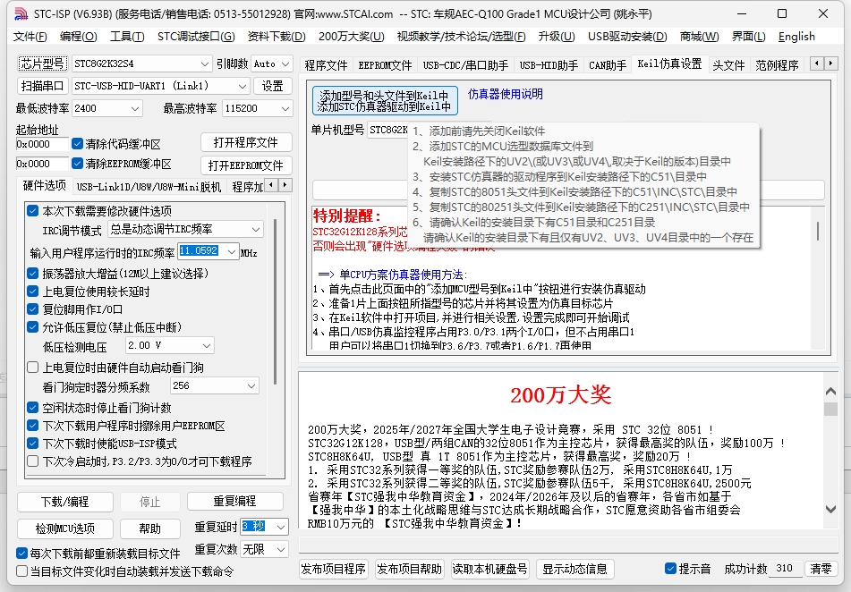Screen dimensions: 851x592
Task: Toggle 上电复位使用较长延时 checkbox
Action: tap(33, 292)
